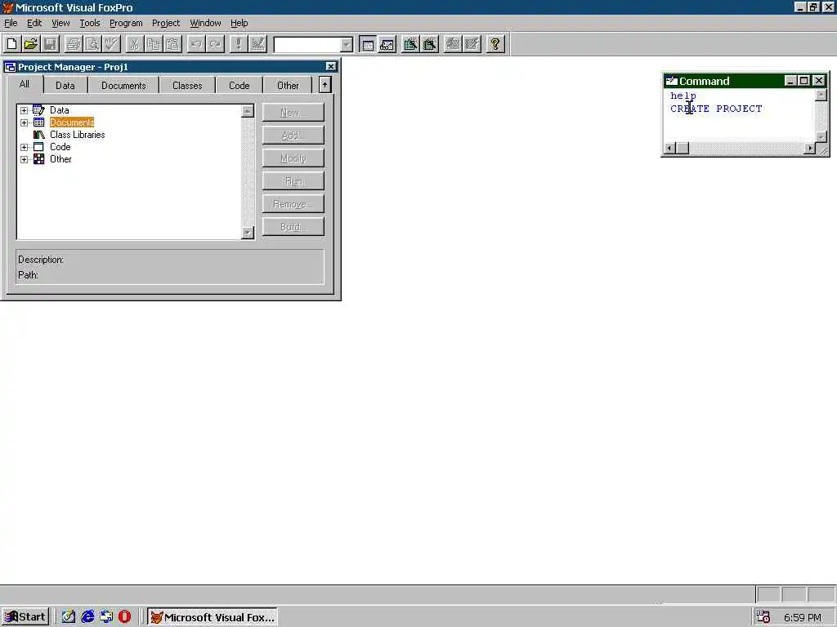Open the Windows Start menu
This screenshot has height=627, width=837.
(x=25, y=617)
